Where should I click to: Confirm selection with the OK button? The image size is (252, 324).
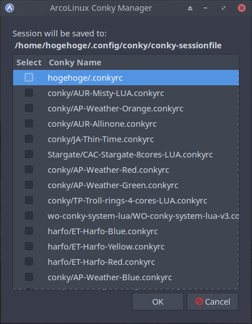pyautogui.click(x=158, y=302)
